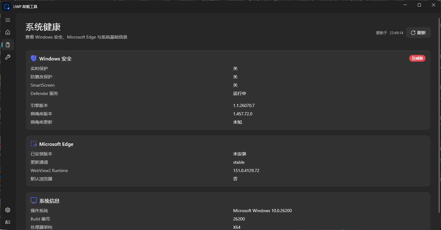Click the 防篡改保护 label
Image resolution: width=441 pixels, height=230 pixels.
point(41,77)
